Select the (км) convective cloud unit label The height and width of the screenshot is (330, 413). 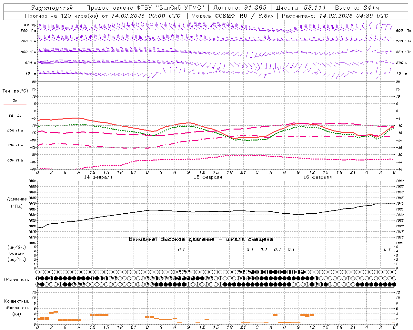click(x=16, y=314)
